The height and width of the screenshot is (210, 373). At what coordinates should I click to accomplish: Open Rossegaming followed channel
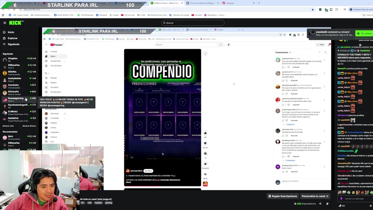click(x=19, y=99)
